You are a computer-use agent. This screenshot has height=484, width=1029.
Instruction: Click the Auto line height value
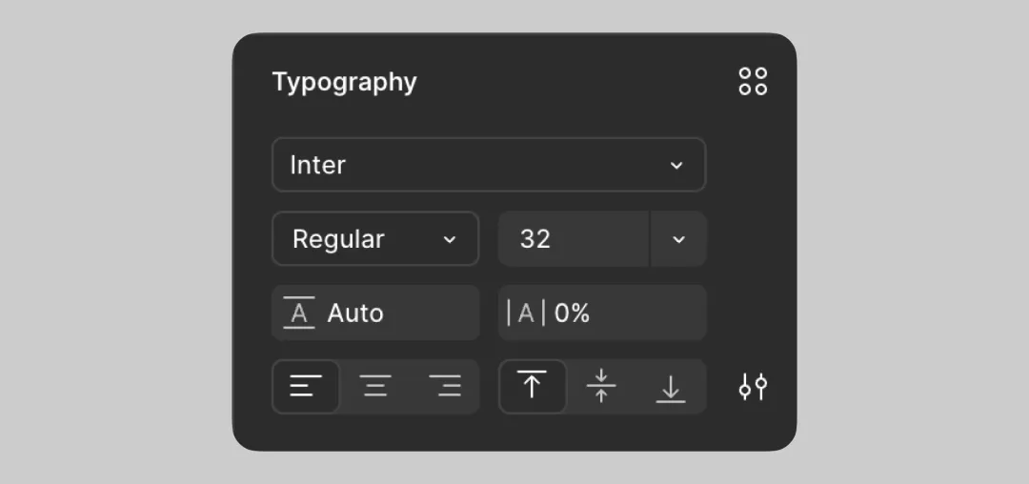point(355,313)
